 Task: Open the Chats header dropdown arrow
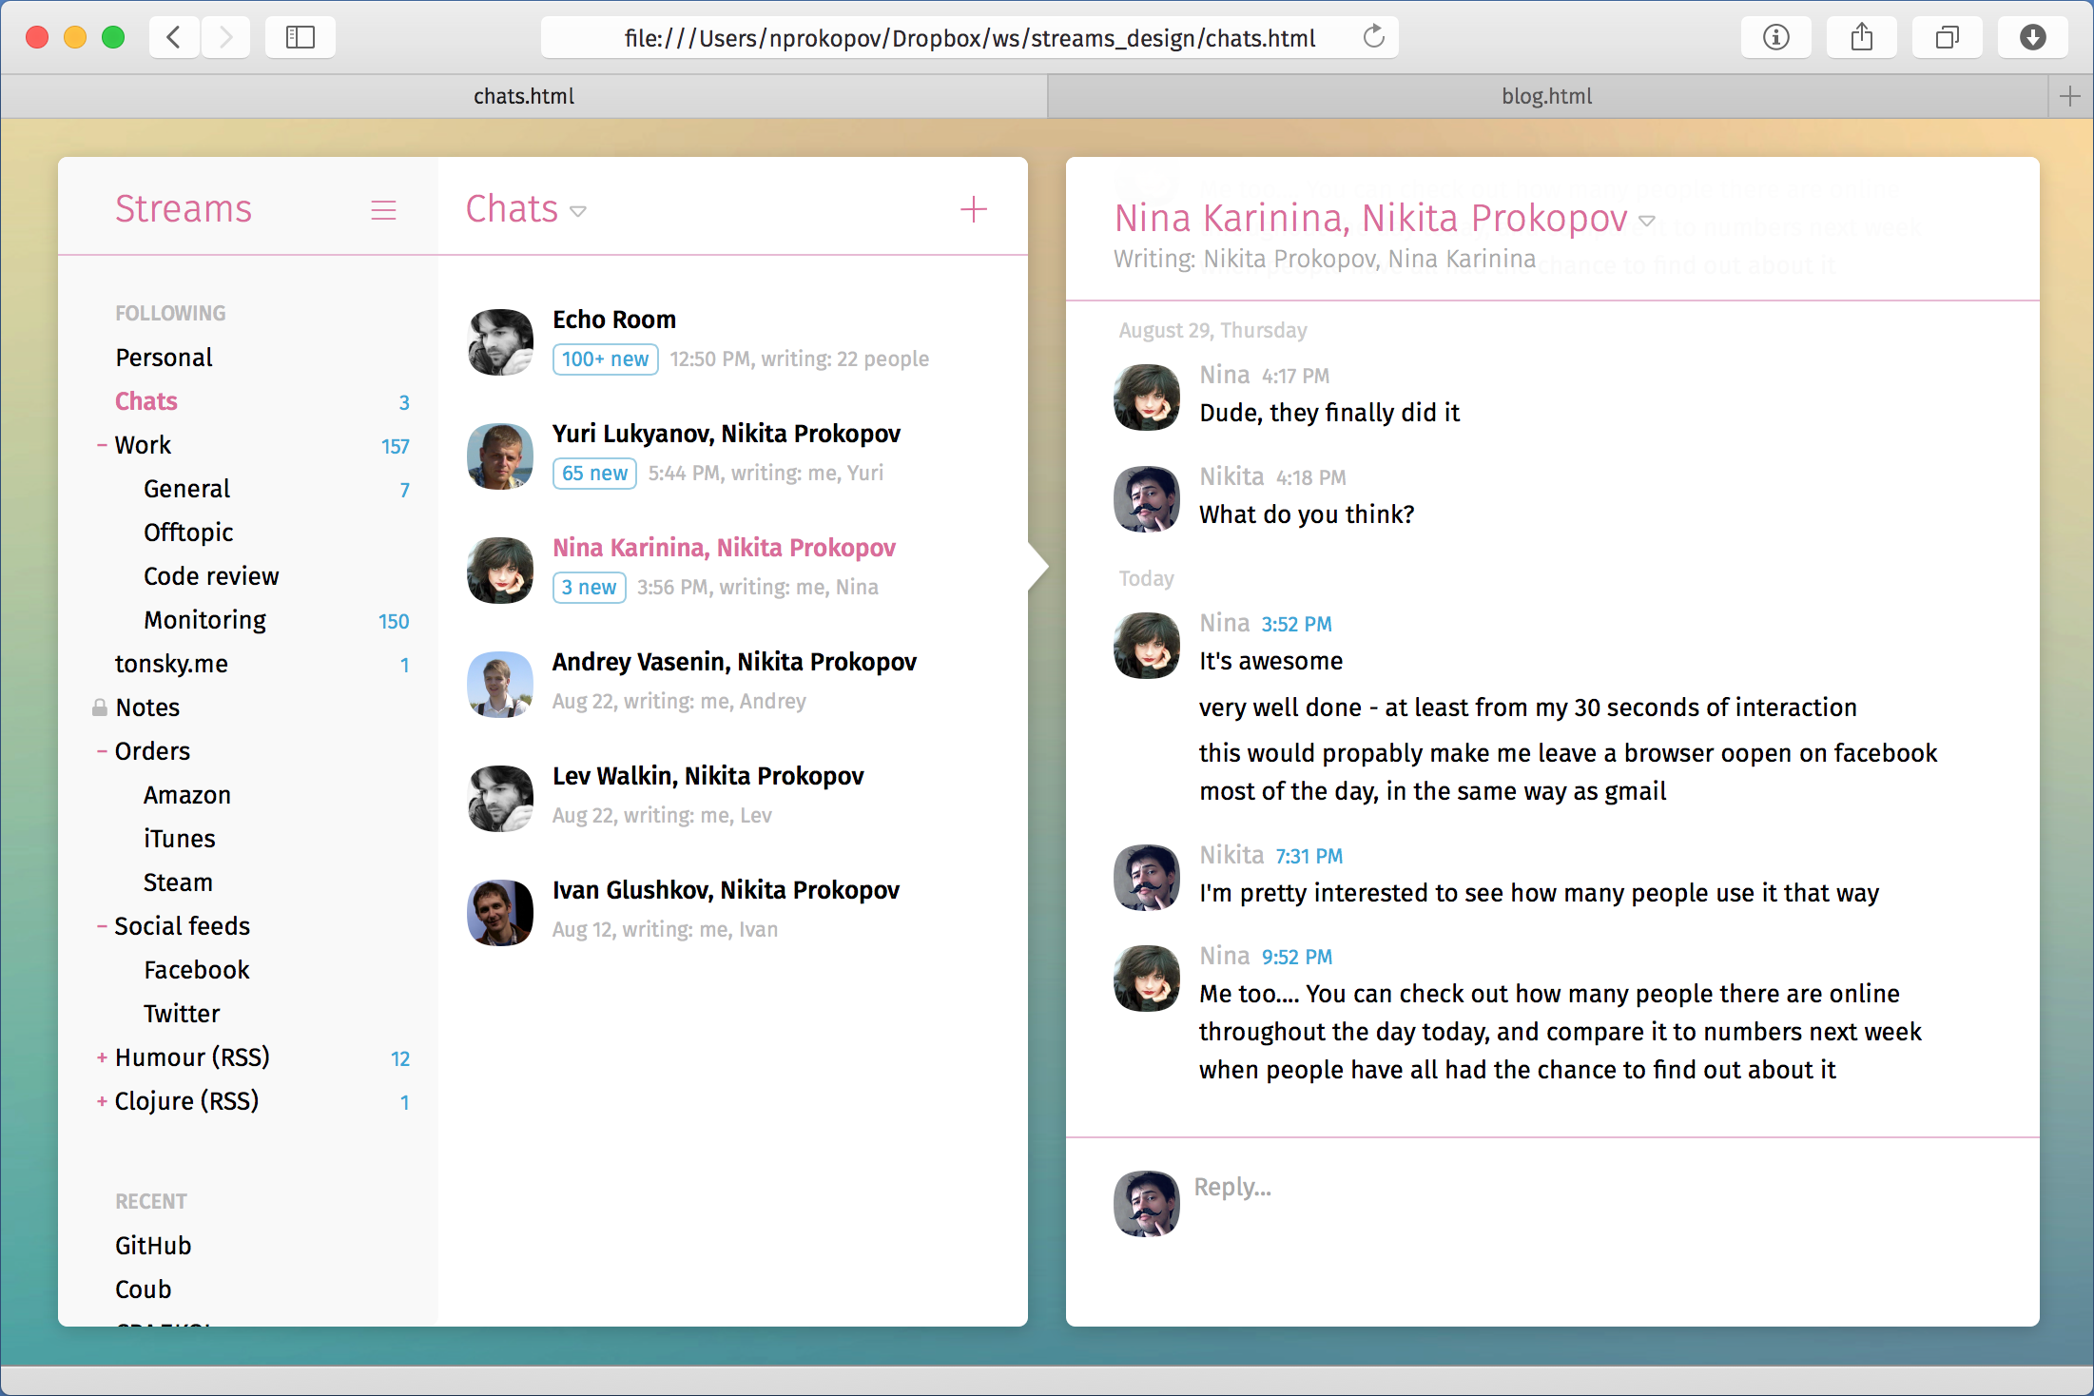point(578,211)
